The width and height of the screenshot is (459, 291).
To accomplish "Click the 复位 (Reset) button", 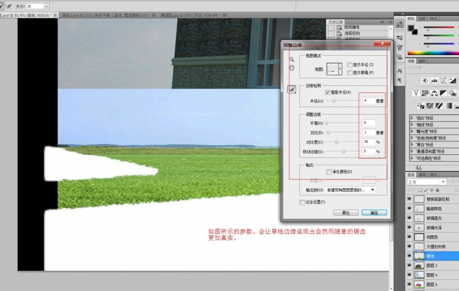I will point(346,213).
